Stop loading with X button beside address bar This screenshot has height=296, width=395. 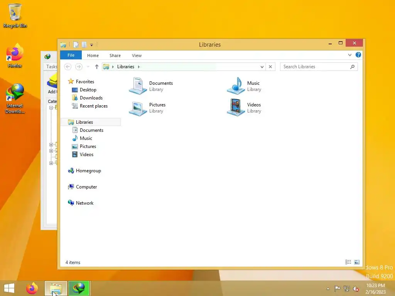click(x=270, y=67)
